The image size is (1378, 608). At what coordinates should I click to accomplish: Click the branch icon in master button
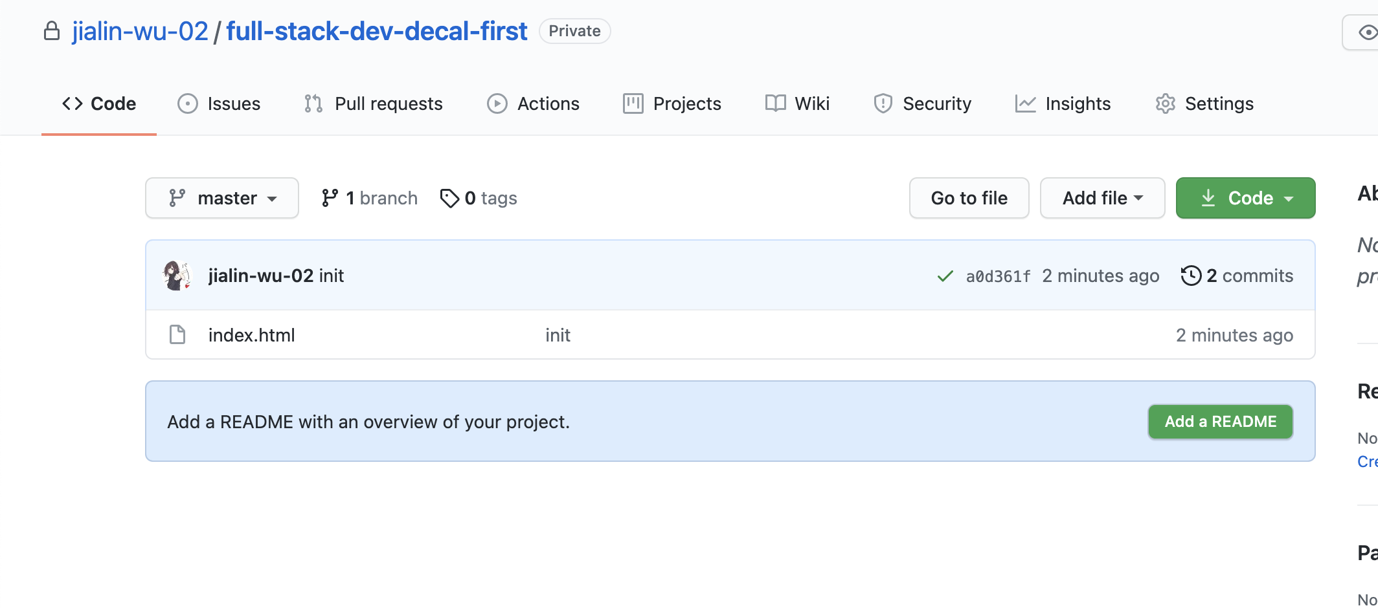tap(177, 198)
